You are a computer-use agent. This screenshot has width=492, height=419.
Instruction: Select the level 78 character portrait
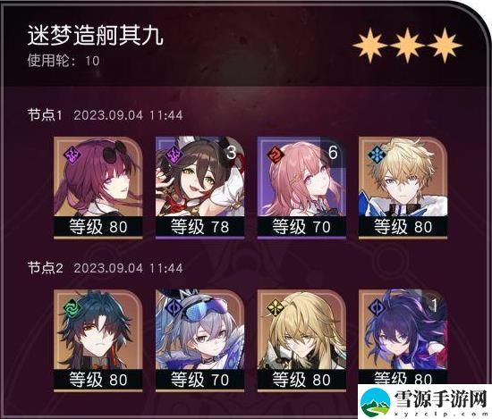point(199,188)
